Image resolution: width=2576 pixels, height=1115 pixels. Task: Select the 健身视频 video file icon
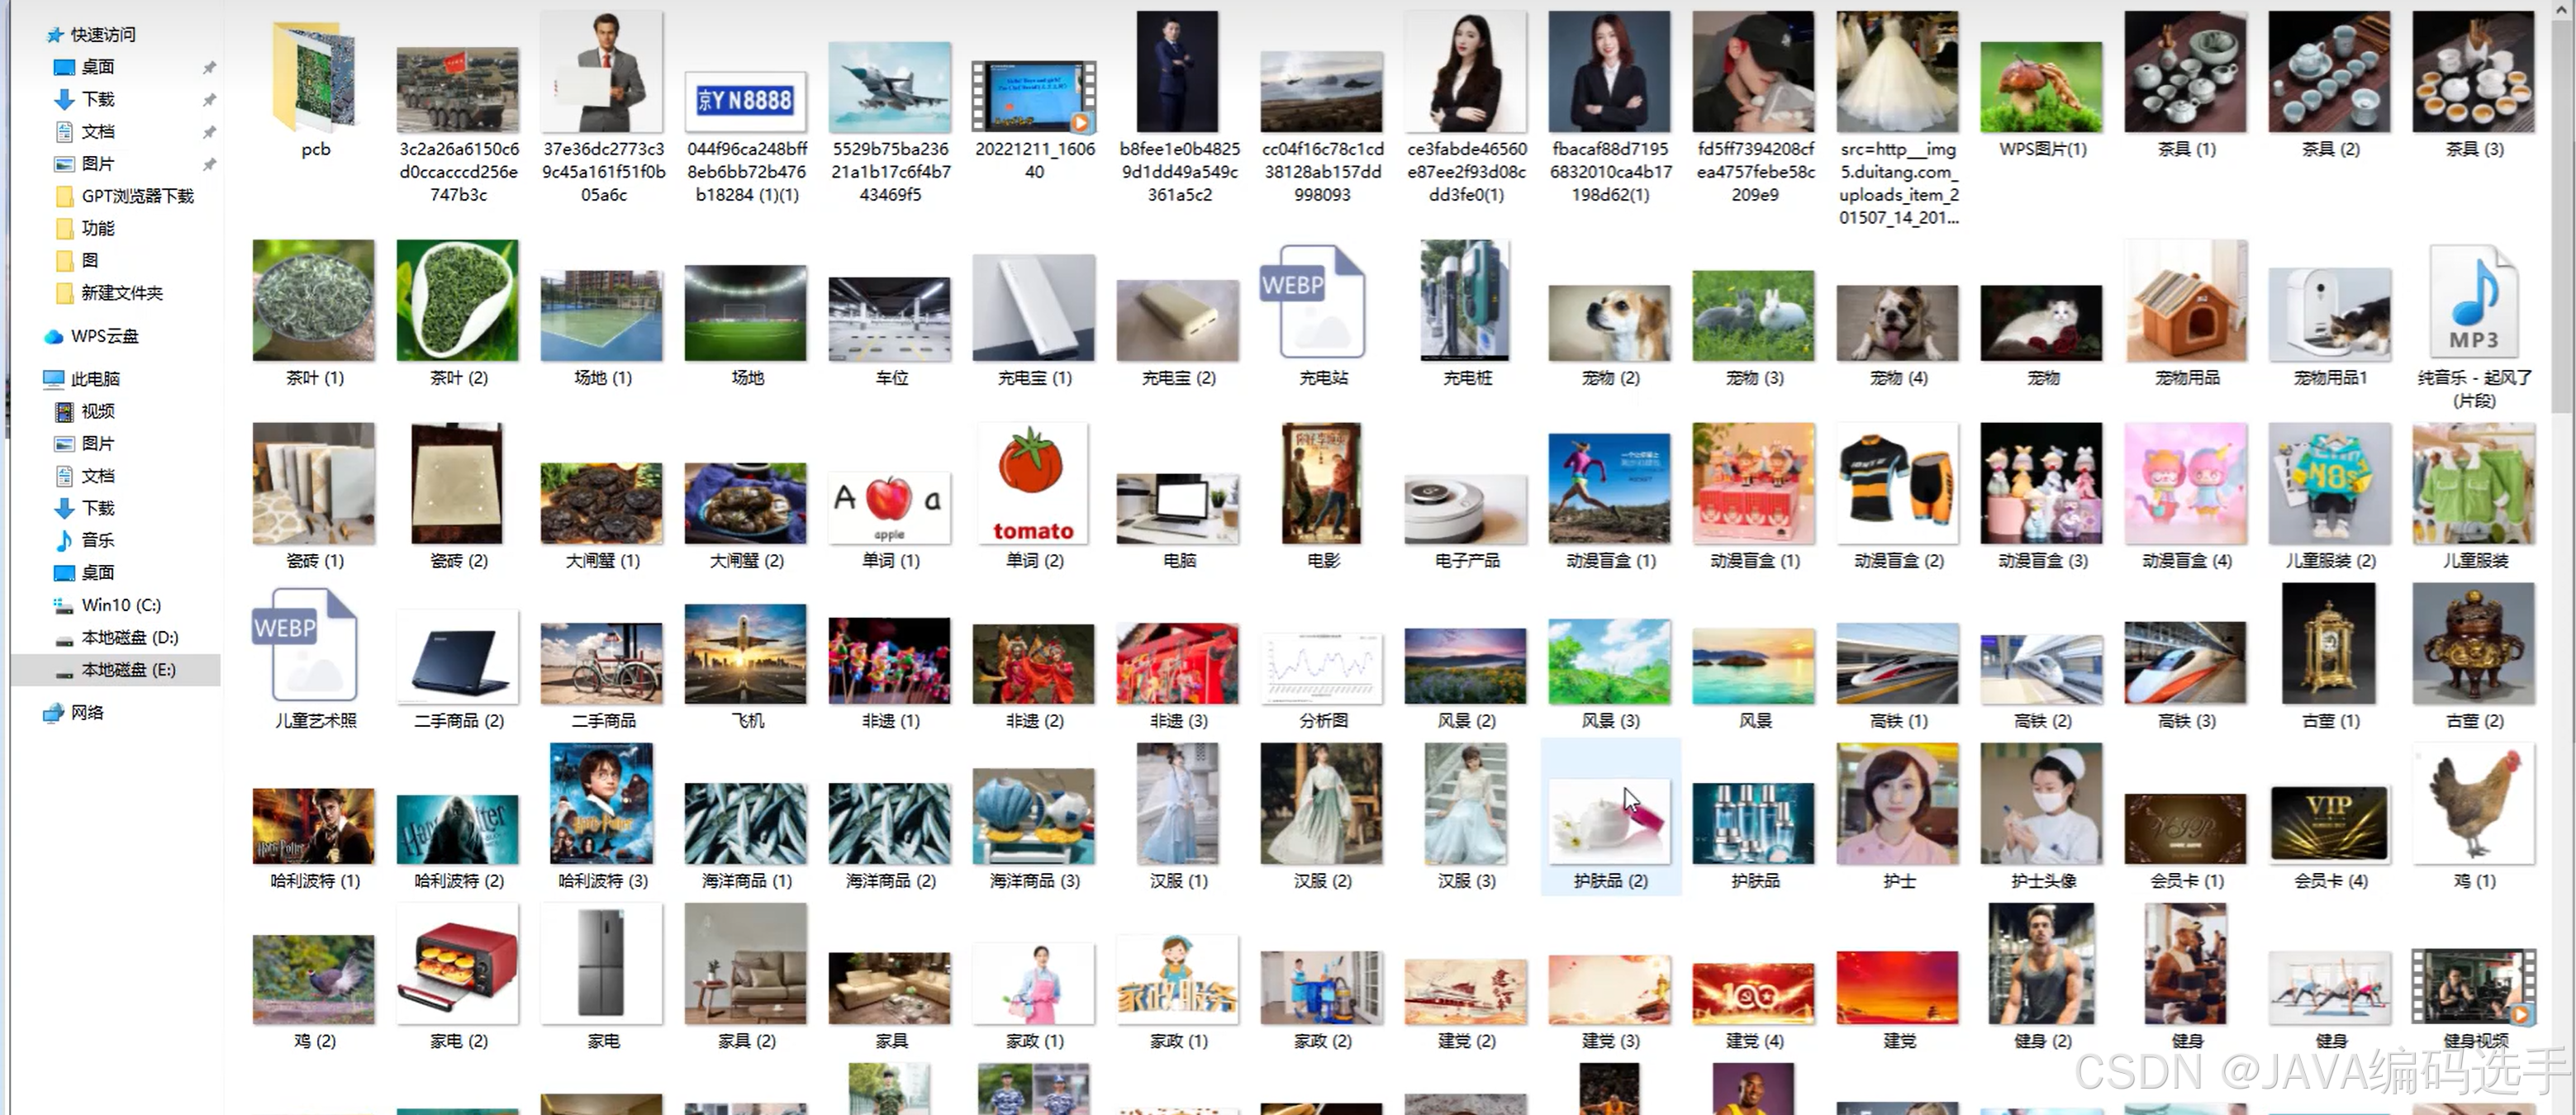click(2474, 986)
